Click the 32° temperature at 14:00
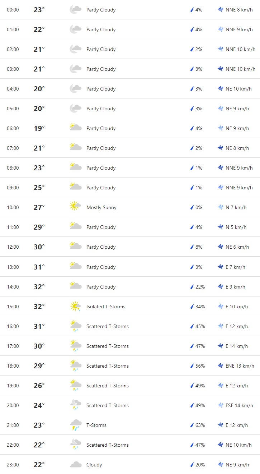 [39, 287]
